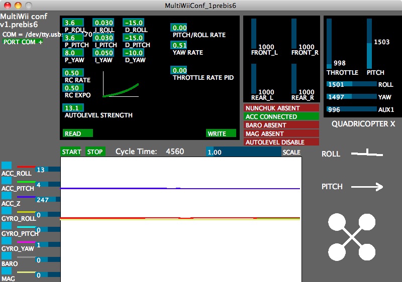Click the READ button

(x=78, y=133)
